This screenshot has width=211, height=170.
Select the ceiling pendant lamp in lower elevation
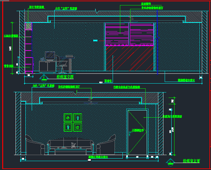click(x=91, y=101)
